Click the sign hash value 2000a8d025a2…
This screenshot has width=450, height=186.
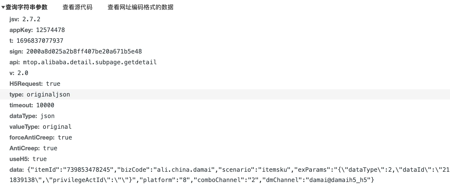point(84,51)
